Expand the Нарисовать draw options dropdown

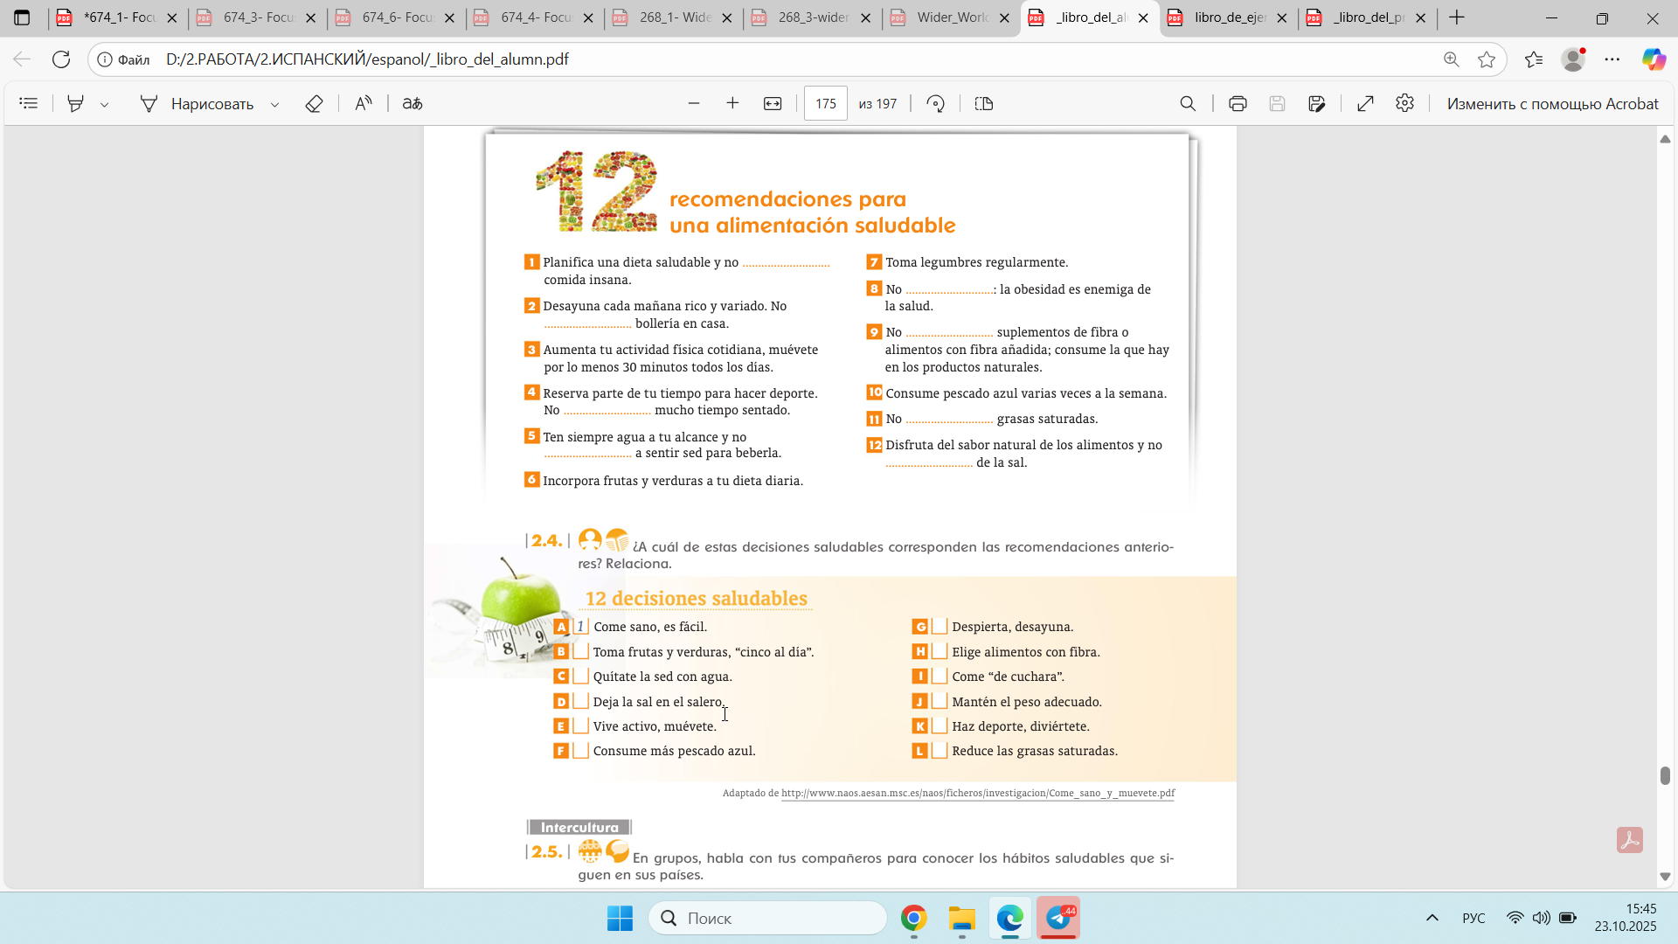274,104
